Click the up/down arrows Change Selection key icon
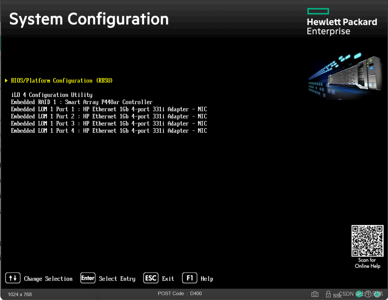 [x=13, y=278]
